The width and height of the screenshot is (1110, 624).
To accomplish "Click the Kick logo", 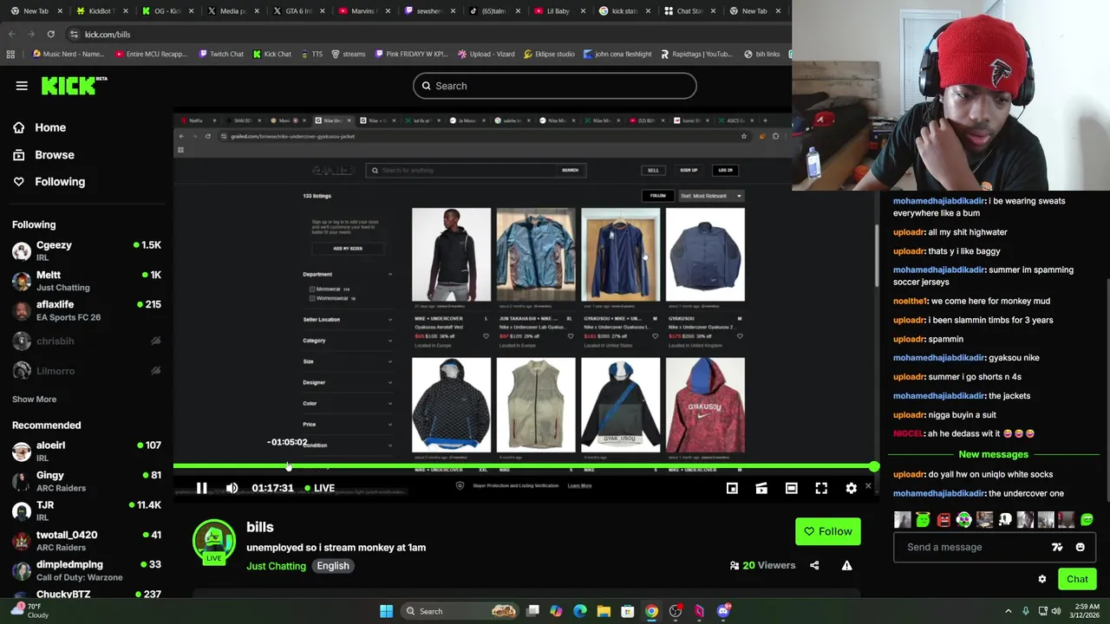I will (74, 85).
